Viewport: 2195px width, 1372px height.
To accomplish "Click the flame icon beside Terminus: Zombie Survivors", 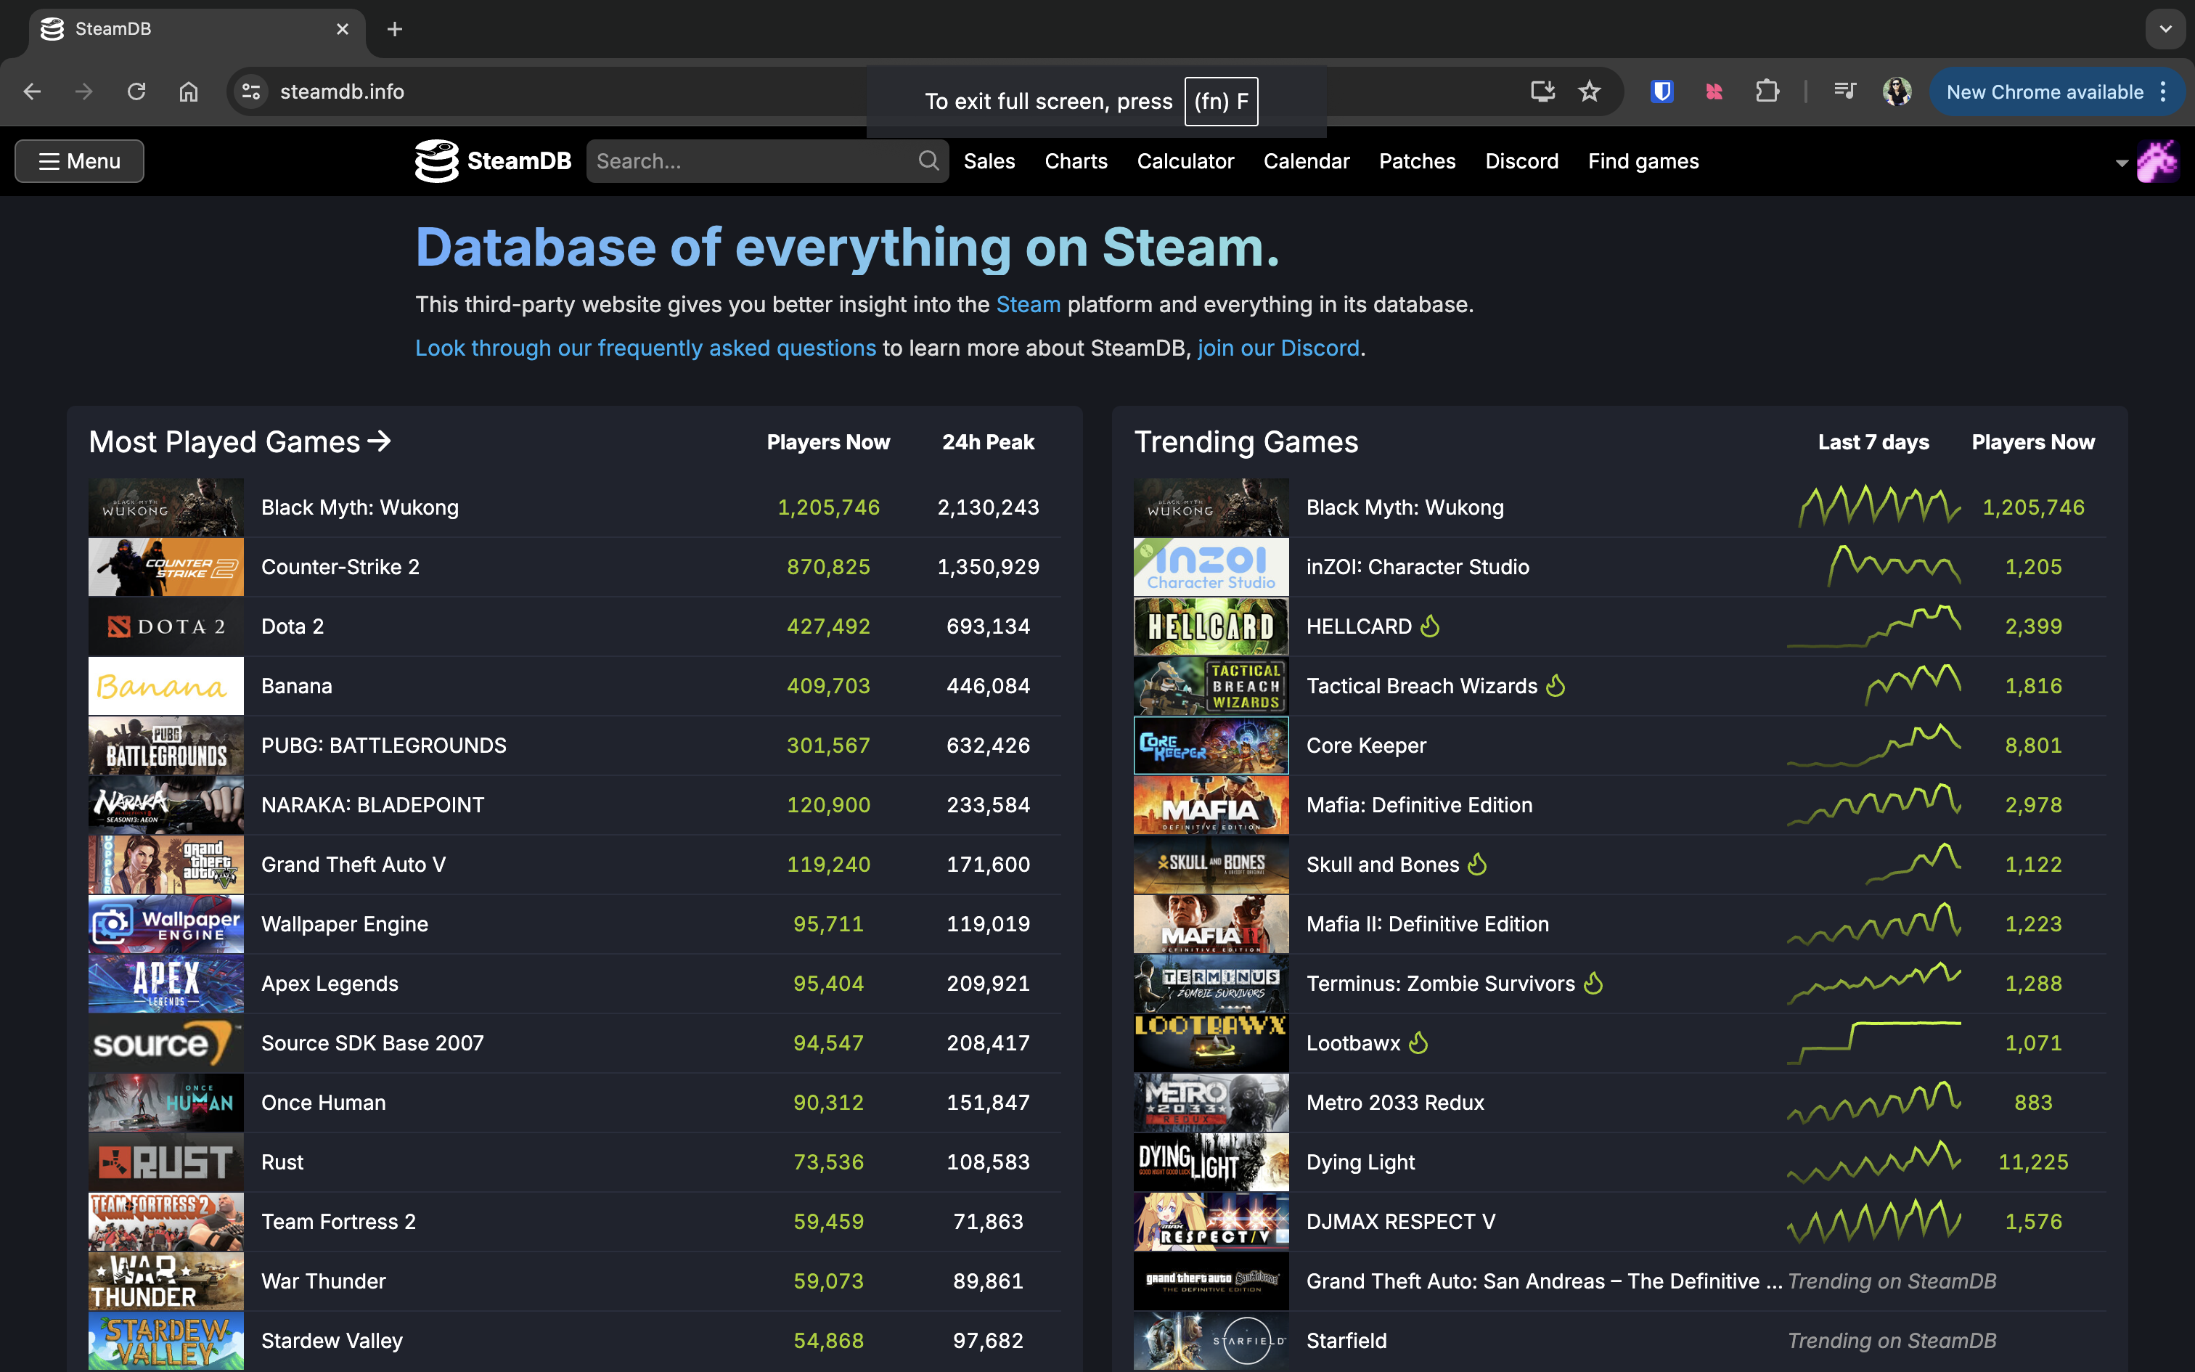I will (1594, 983).
